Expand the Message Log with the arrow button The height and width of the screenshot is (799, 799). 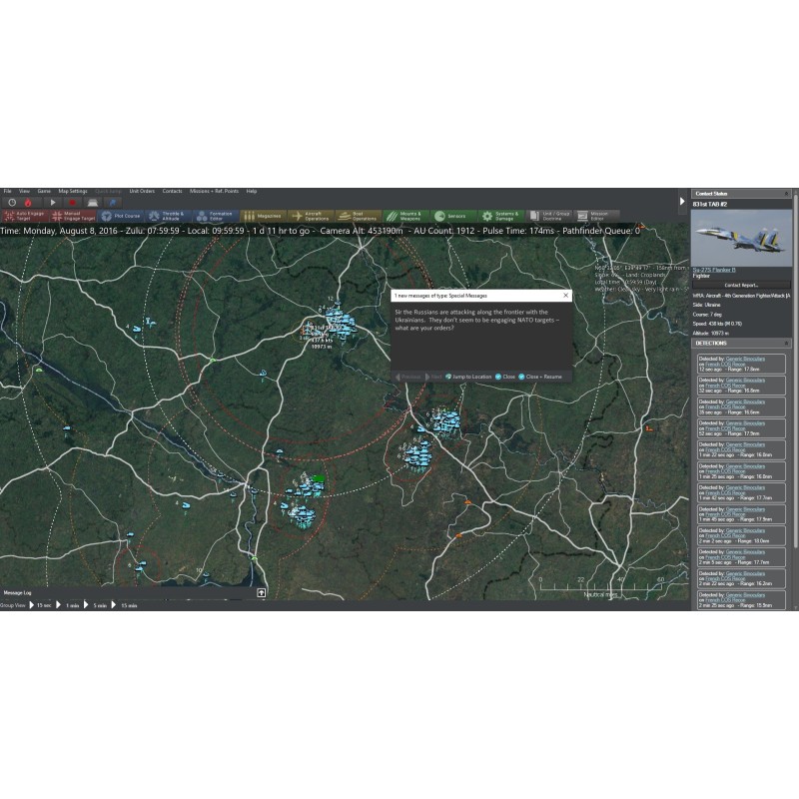262,592
